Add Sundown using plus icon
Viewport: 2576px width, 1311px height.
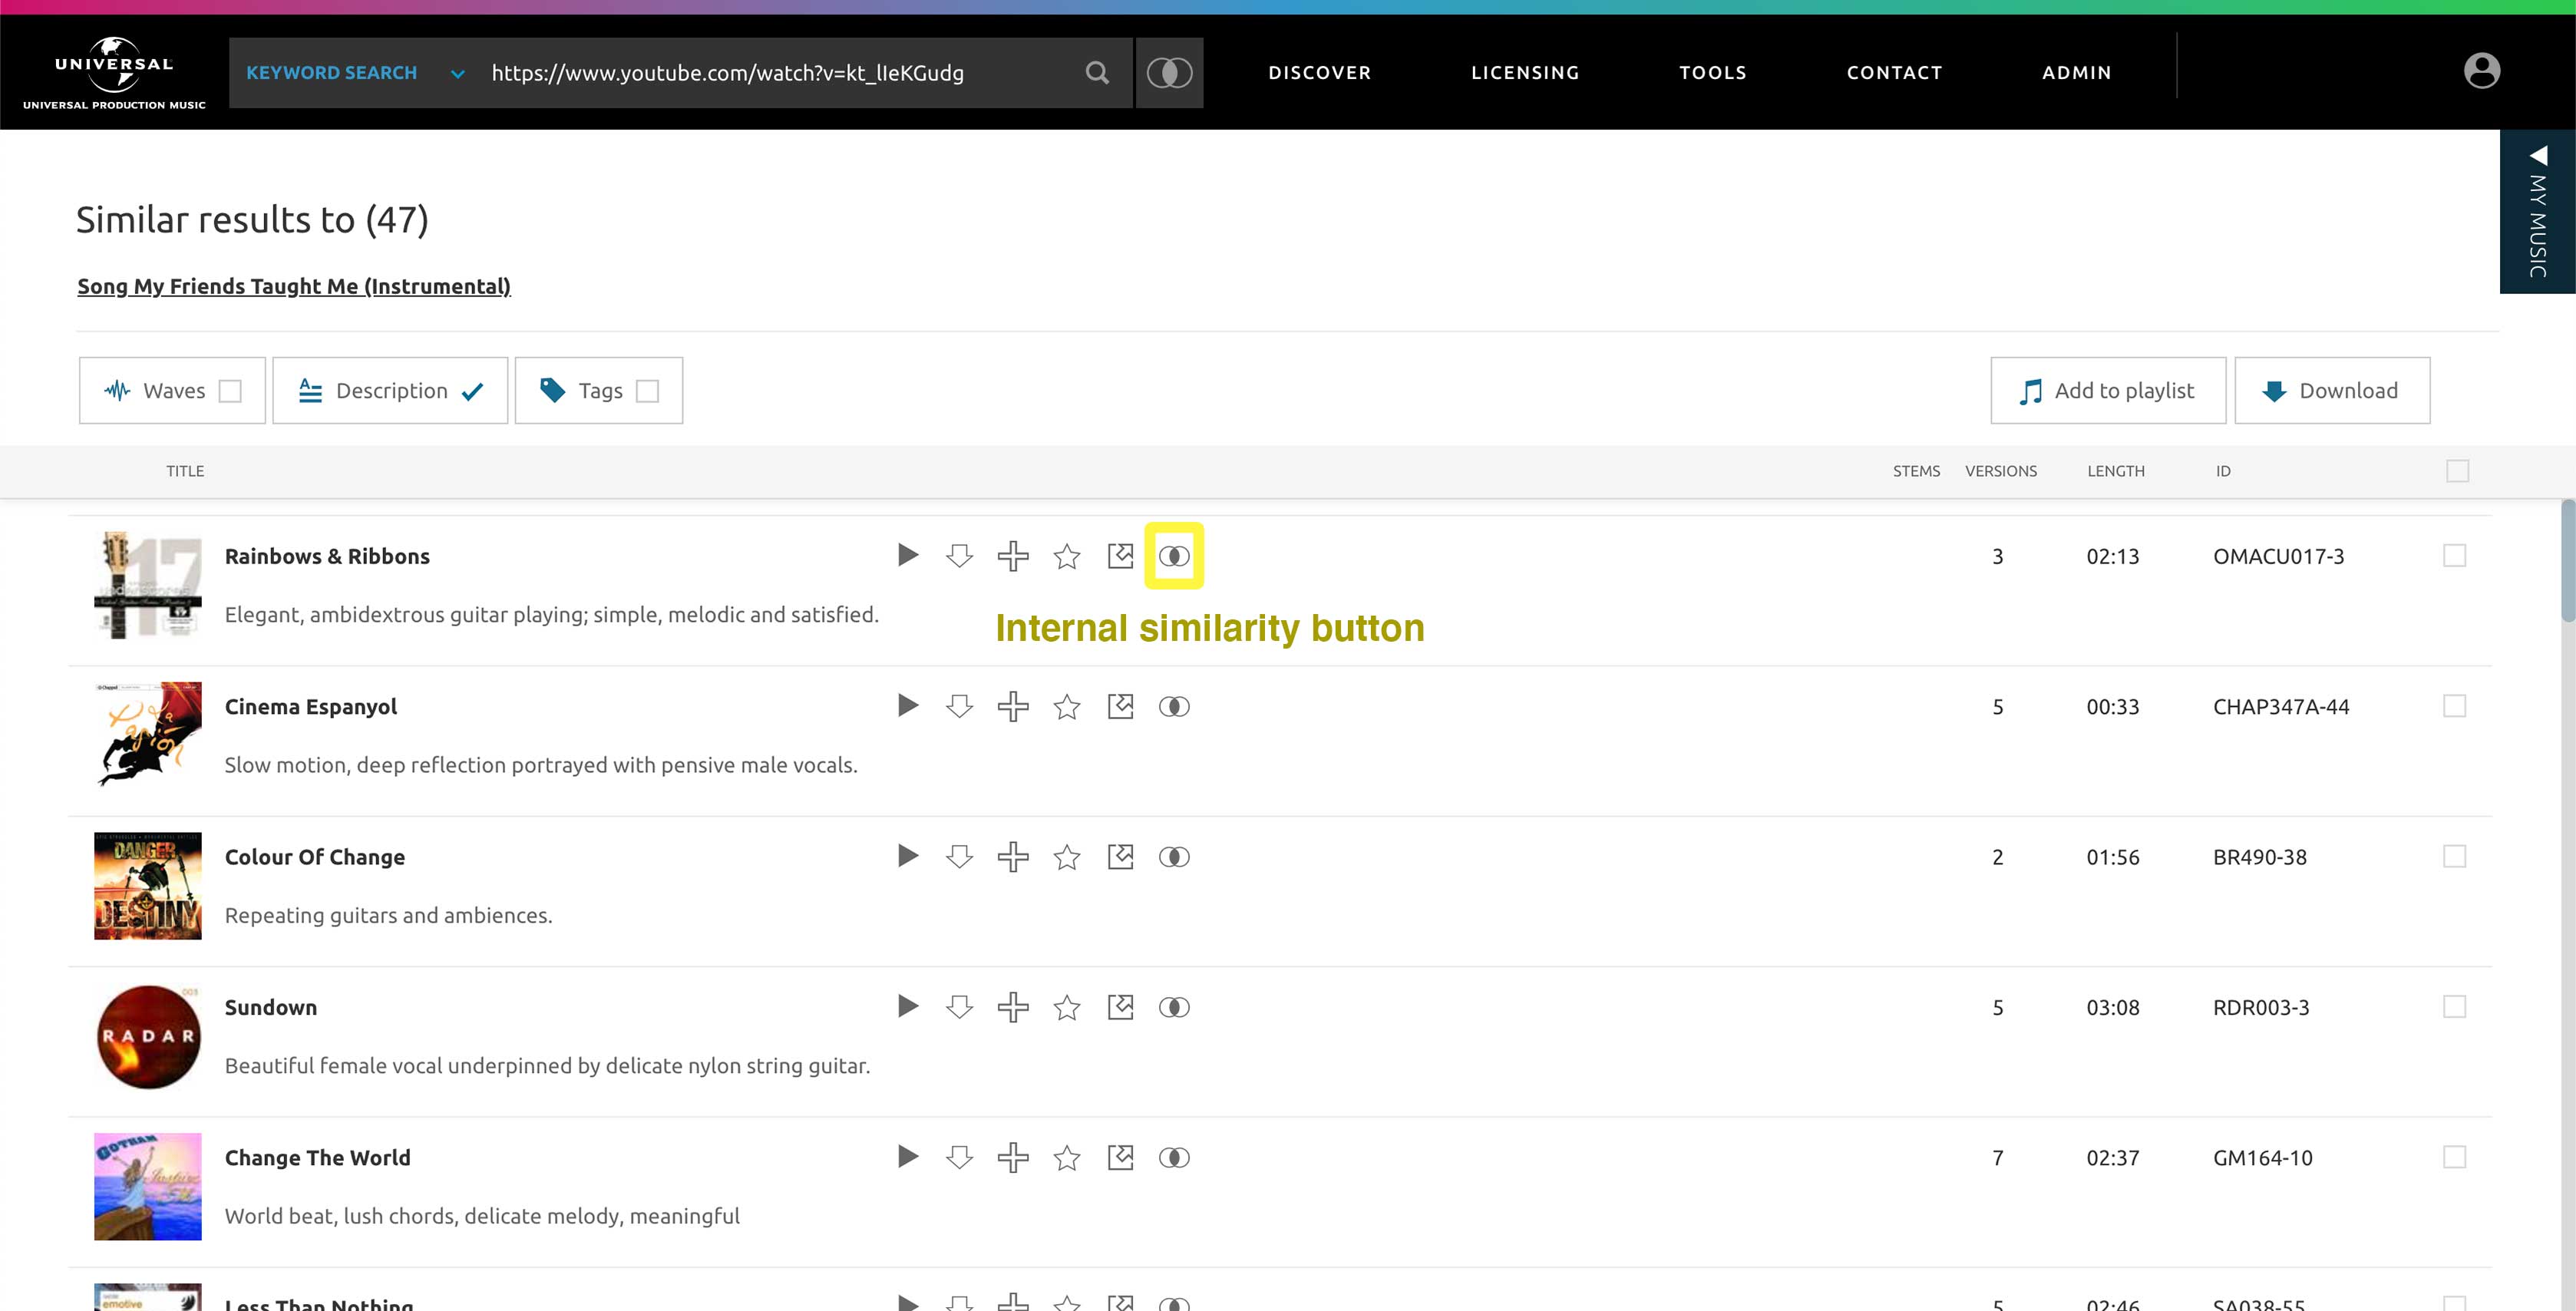click(x=1013, y=1006)
